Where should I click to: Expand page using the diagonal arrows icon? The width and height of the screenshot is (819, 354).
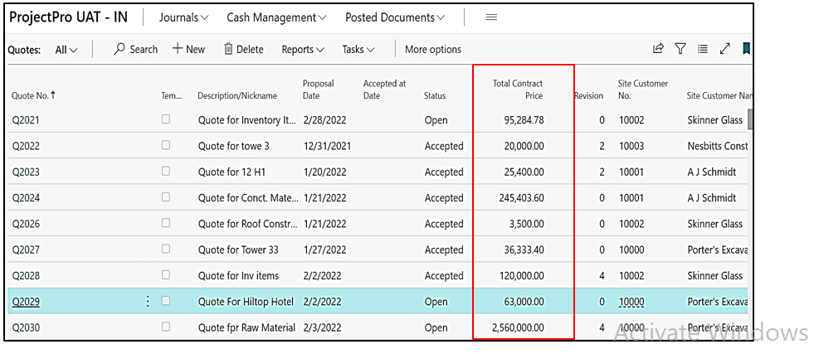(x=724, y=49)
